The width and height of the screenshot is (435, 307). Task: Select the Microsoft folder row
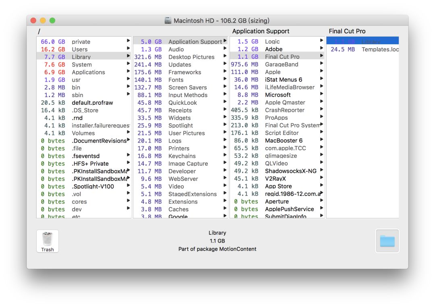pos(277,95)
